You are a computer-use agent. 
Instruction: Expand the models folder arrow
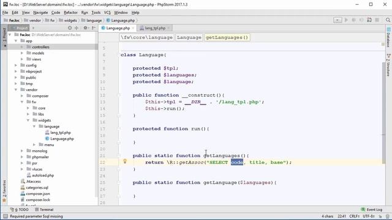pyautogui.click(x=22, y=53)
